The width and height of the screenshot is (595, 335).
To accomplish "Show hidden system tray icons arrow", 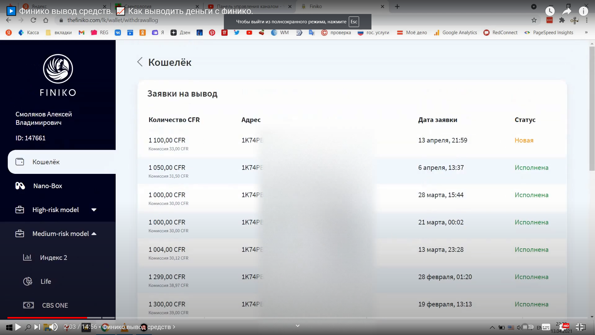I will coord(492,327).
